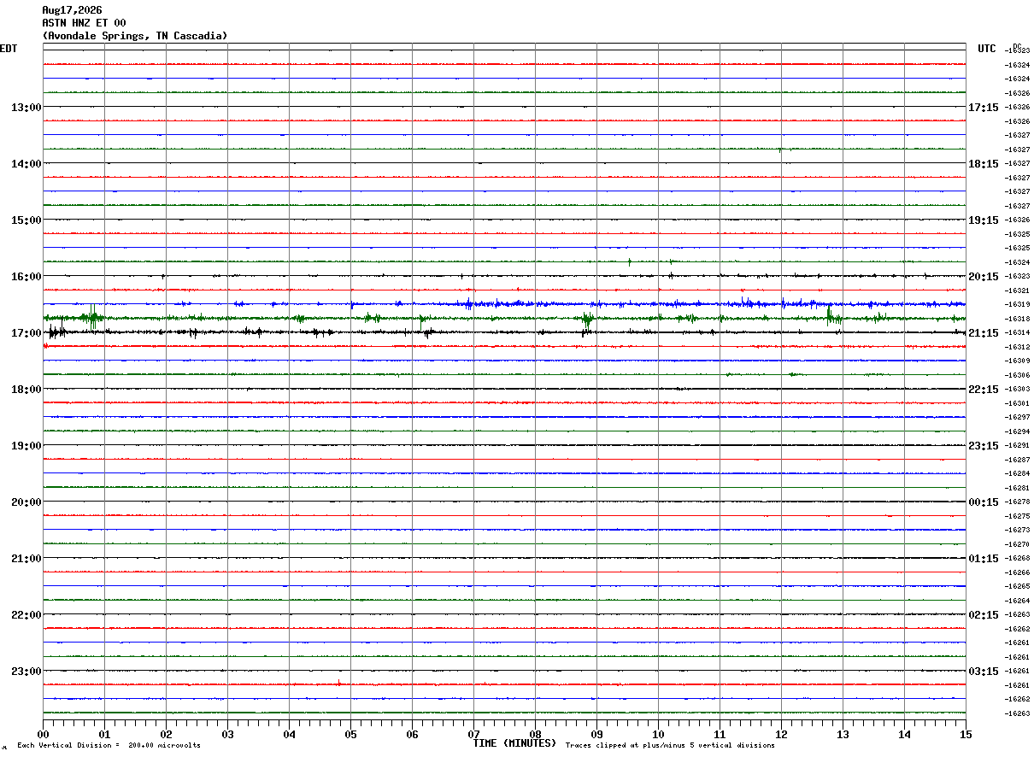Click the -16319 DC offset value
This screenshot has height=757, width=1034.
coord(1017,304)
